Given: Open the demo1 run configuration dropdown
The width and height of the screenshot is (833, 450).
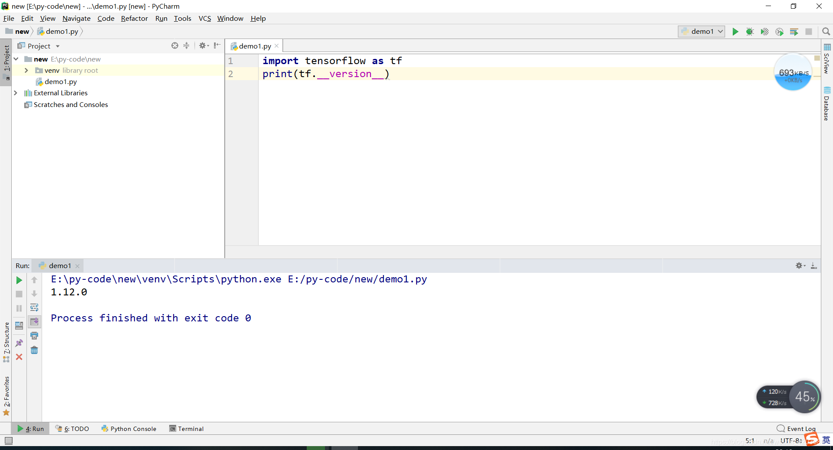Looking at the screenshot, I should [x=702, y=31].
